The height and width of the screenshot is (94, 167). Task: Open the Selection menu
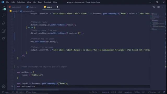[x=21, y=2]
